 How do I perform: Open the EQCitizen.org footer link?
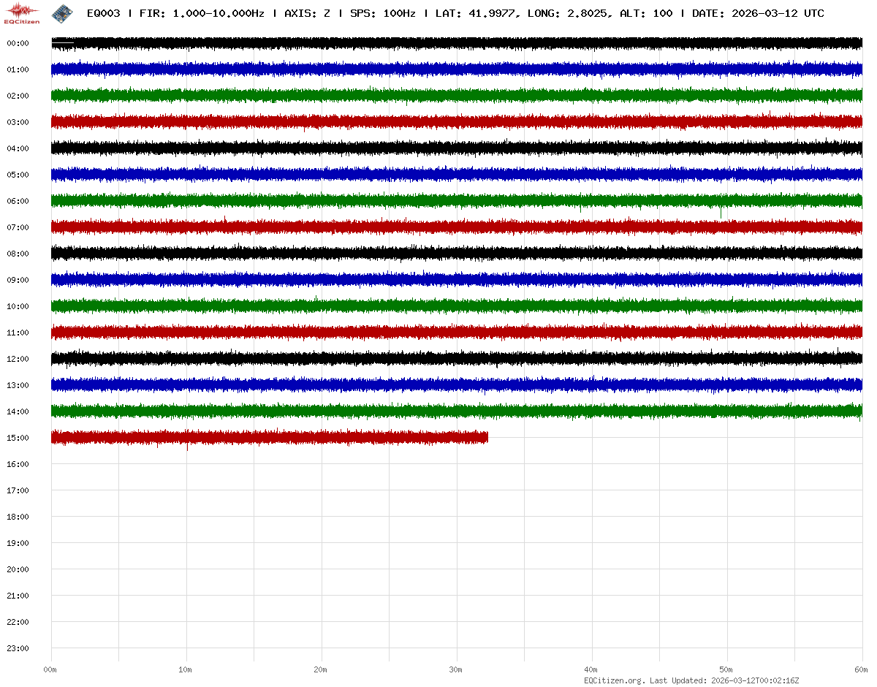coord(614,680)
